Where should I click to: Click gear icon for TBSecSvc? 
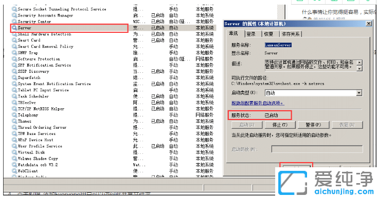pos(14,103)
